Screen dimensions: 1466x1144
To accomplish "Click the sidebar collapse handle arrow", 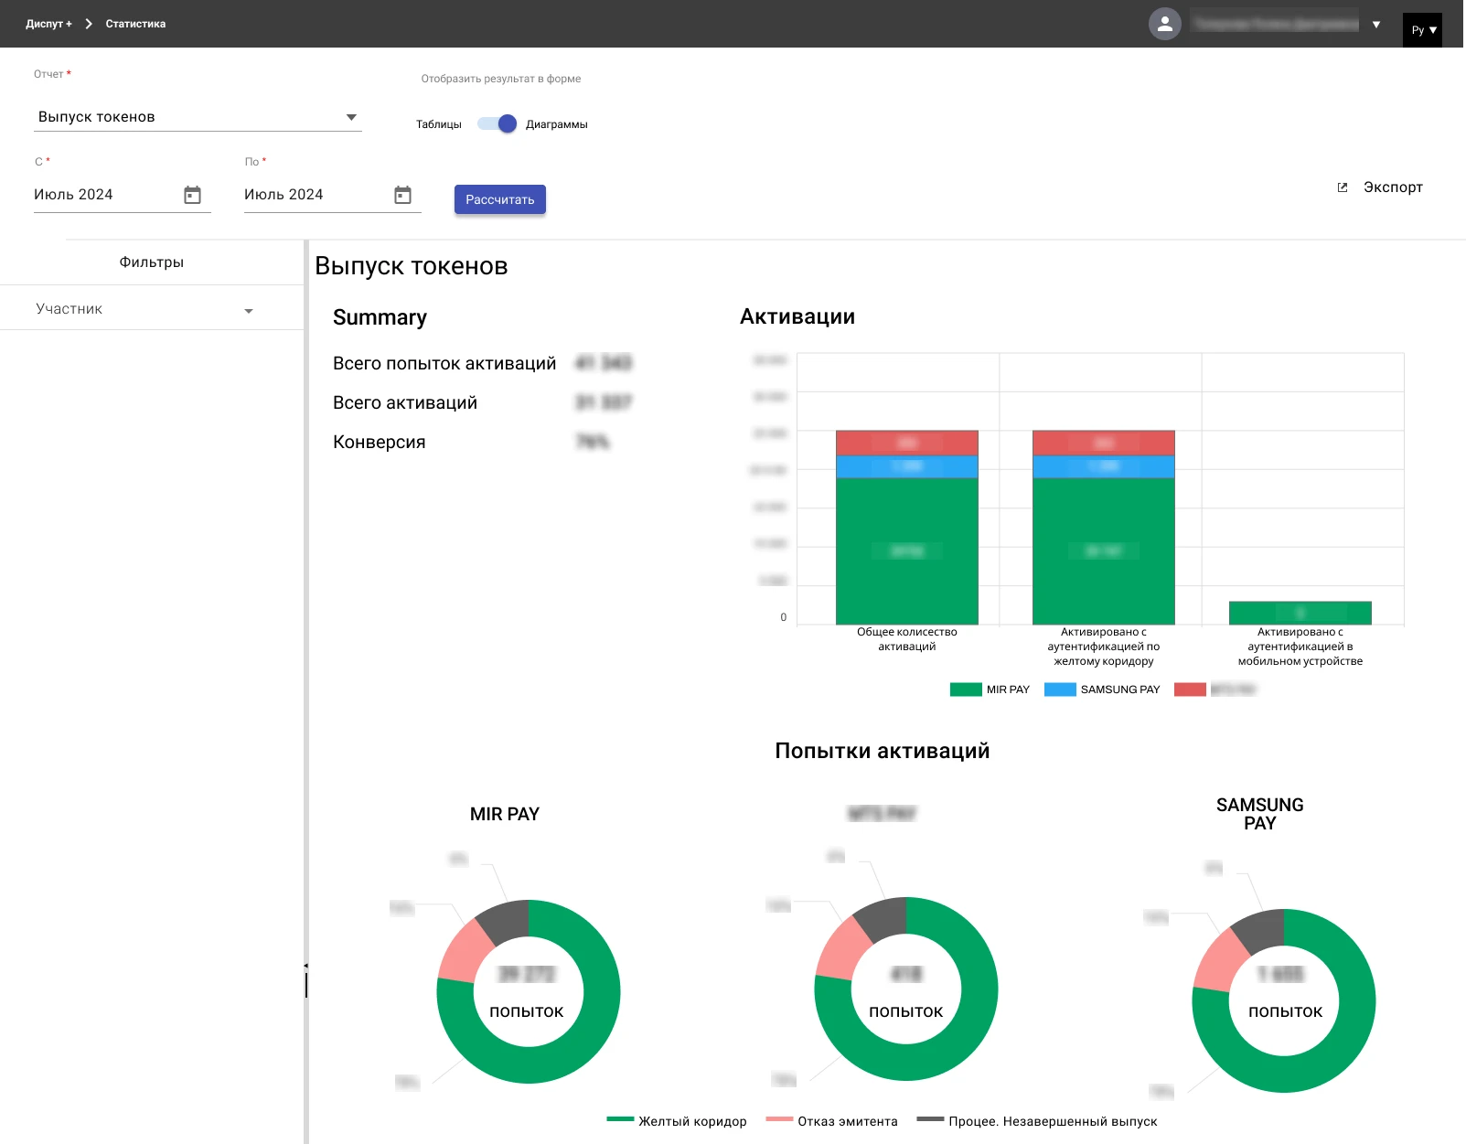I will [305, 967].
